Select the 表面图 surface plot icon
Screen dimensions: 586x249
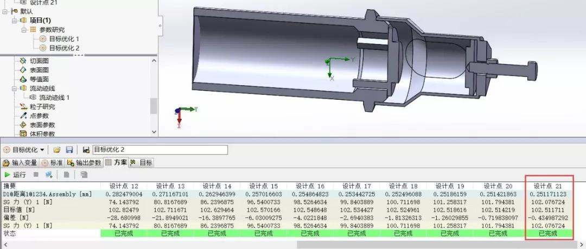tap(23, 70)
